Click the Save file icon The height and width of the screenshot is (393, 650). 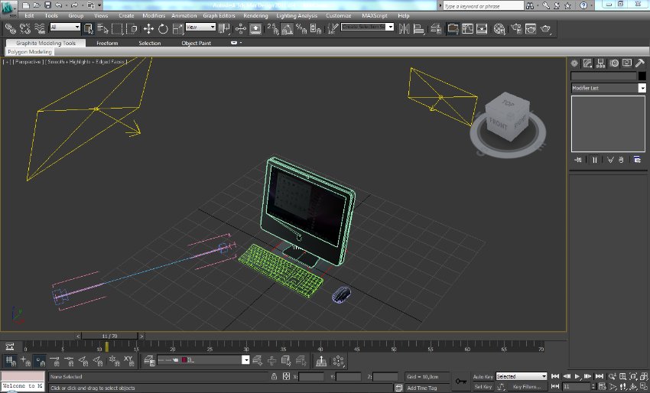click(x=47, y=5)
